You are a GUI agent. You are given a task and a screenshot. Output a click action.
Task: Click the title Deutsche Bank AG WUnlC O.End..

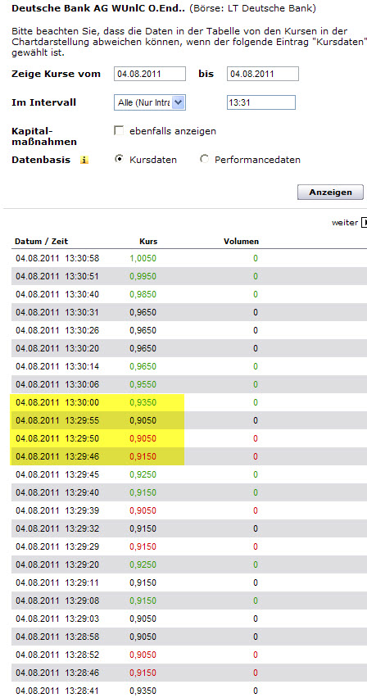click(98, 9)
